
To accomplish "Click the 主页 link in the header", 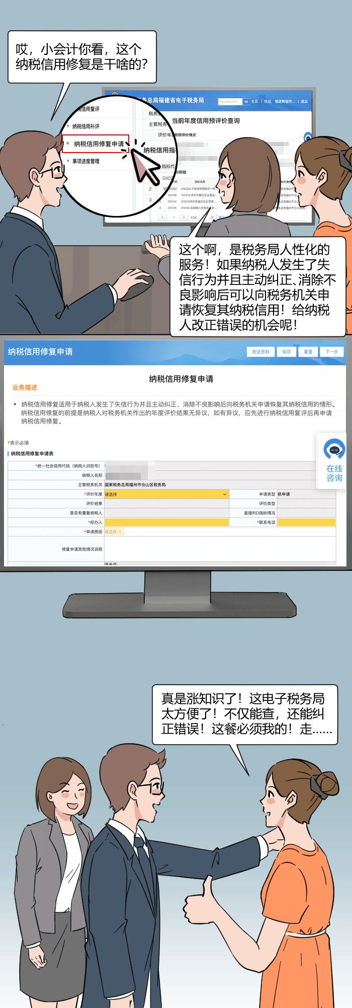I will pos(255,101).
